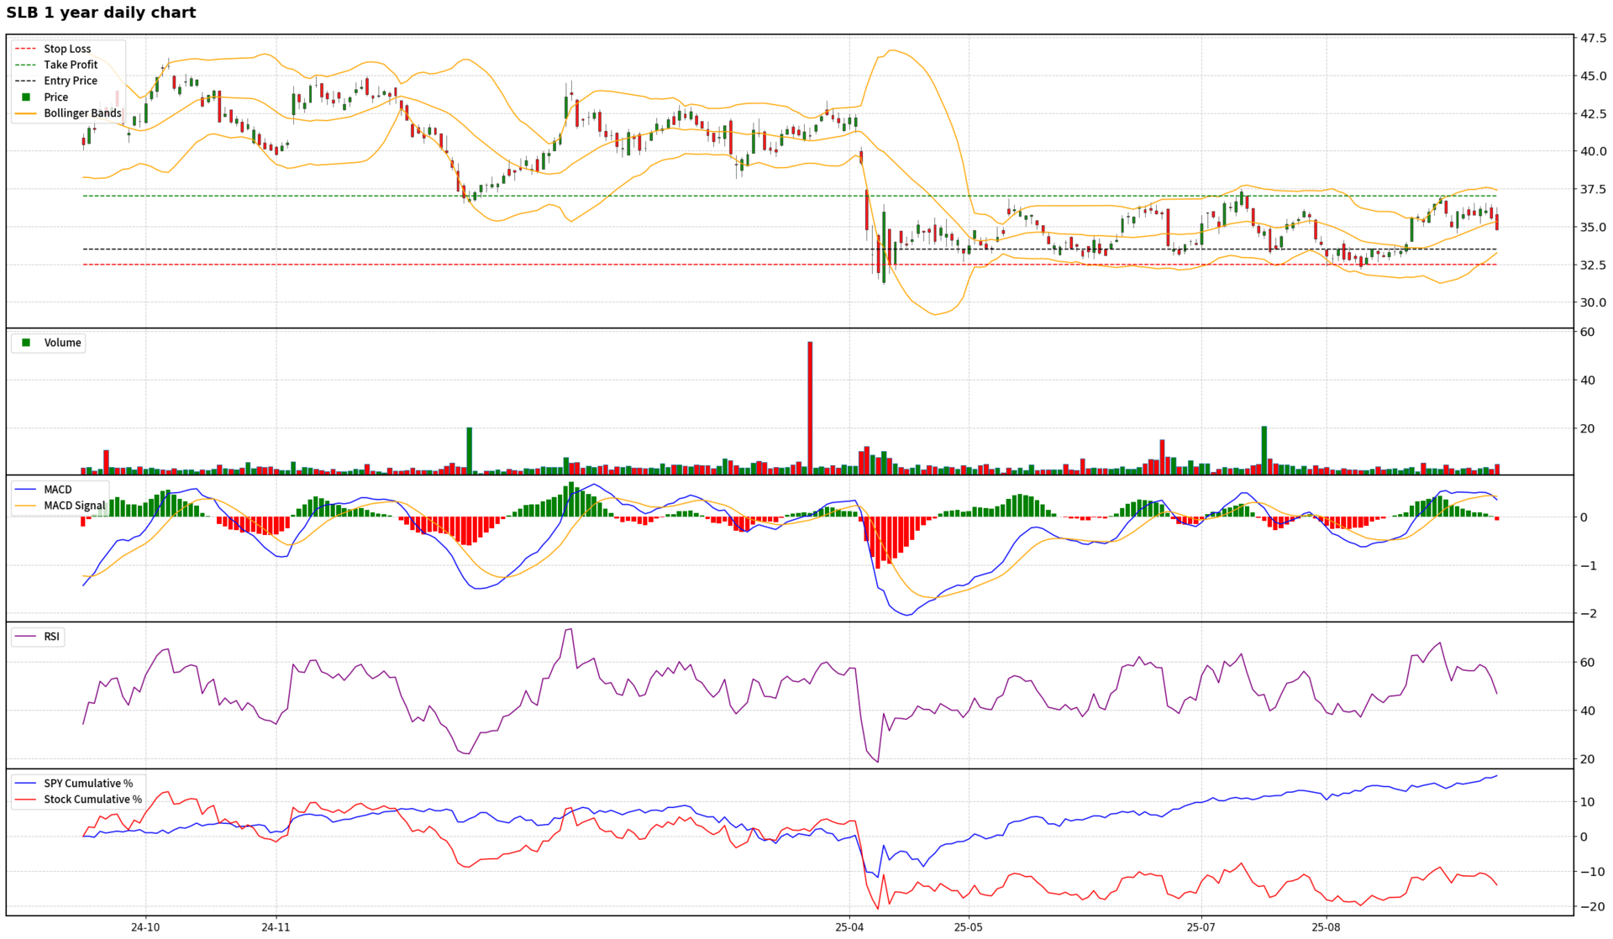Click the 24-11 date axis label
Viewport: 1613px width, 939px height.
tap(276, 927)
